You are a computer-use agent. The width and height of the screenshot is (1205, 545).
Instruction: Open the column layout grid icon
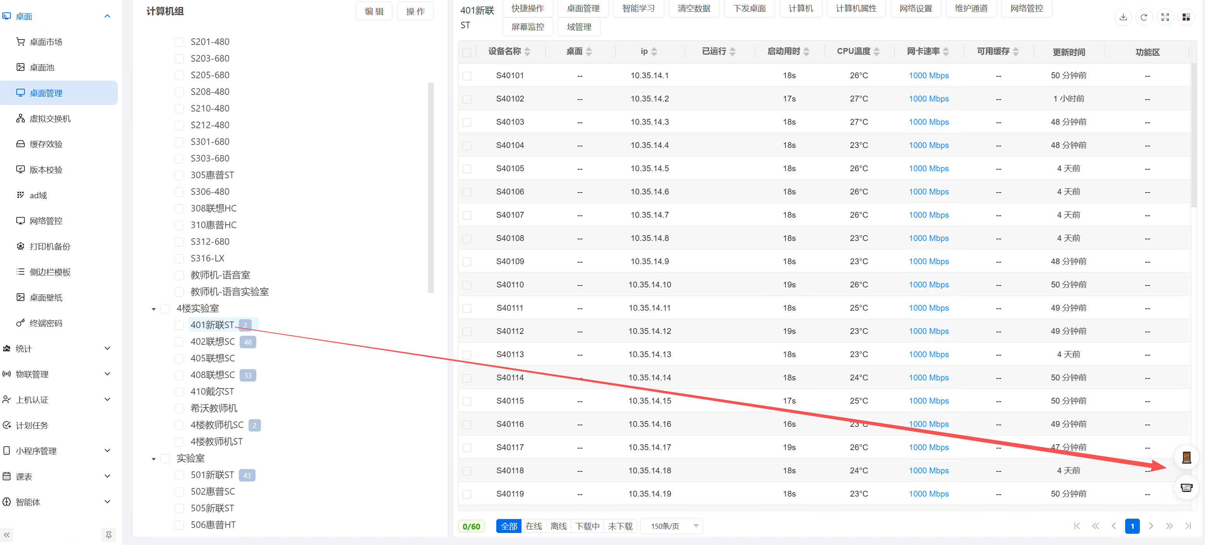click(x=1186, y=17)
